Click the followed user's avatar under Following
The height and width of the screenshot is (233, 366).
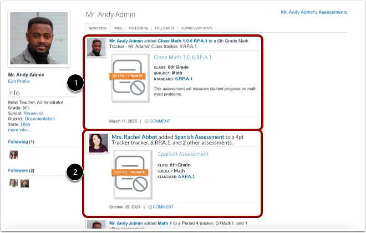click(x=13, y=155)
